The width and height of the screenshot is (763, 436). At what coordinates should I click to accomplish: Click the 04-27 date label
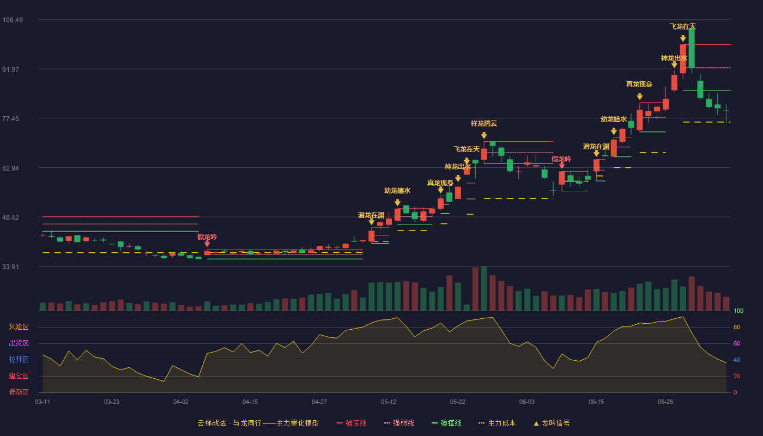tap(319, 402)
